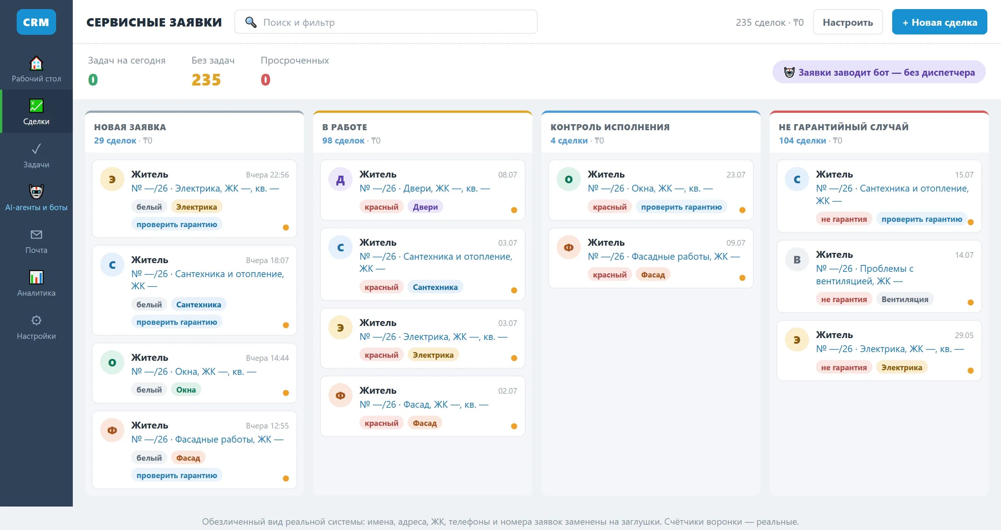Click orange status dot on 09.07 card
Screen dimensions: 1001x530
tap(742, 278)
